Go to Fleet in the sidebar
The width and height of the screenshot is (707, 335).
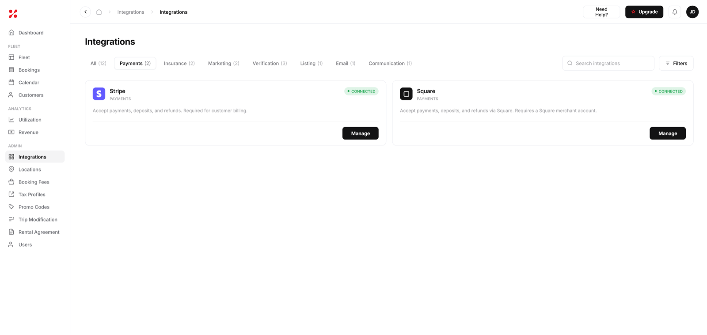35,57
